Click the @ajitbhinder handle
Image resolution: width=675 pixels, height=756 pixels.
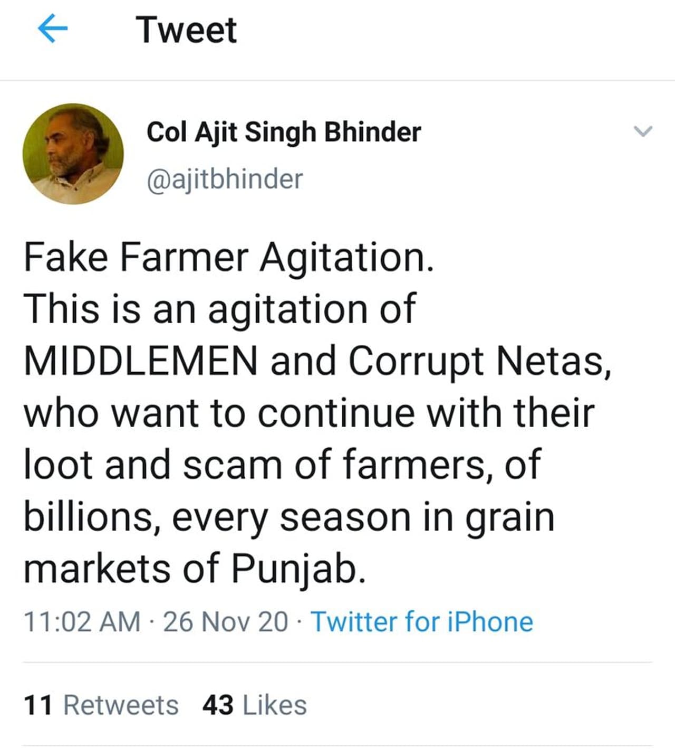coord(224,179)
